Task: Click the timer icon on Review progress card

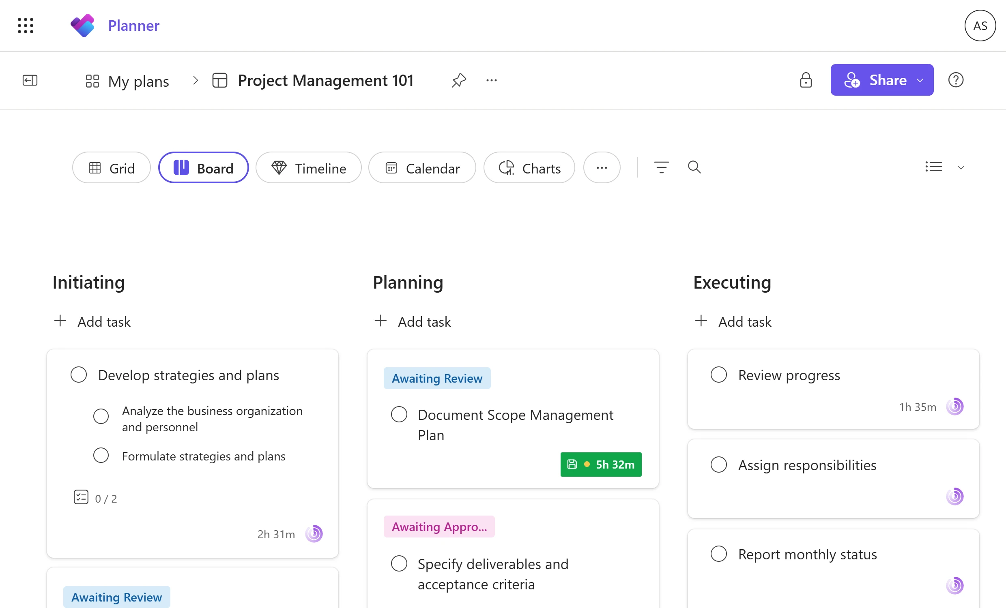Action: pos(955,407)
